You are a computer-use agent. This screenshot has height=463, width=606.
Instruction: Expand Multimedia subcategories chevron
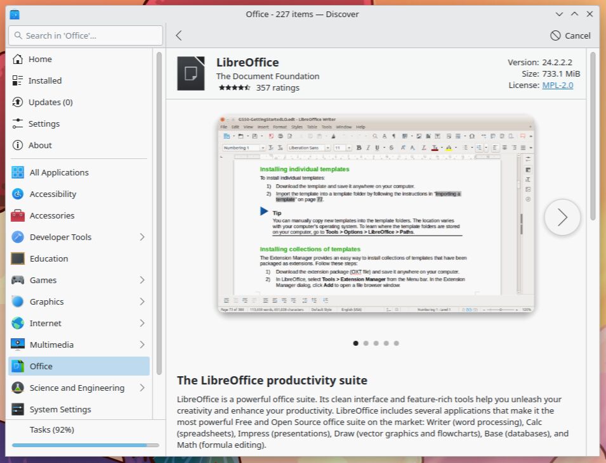[142, 345]
